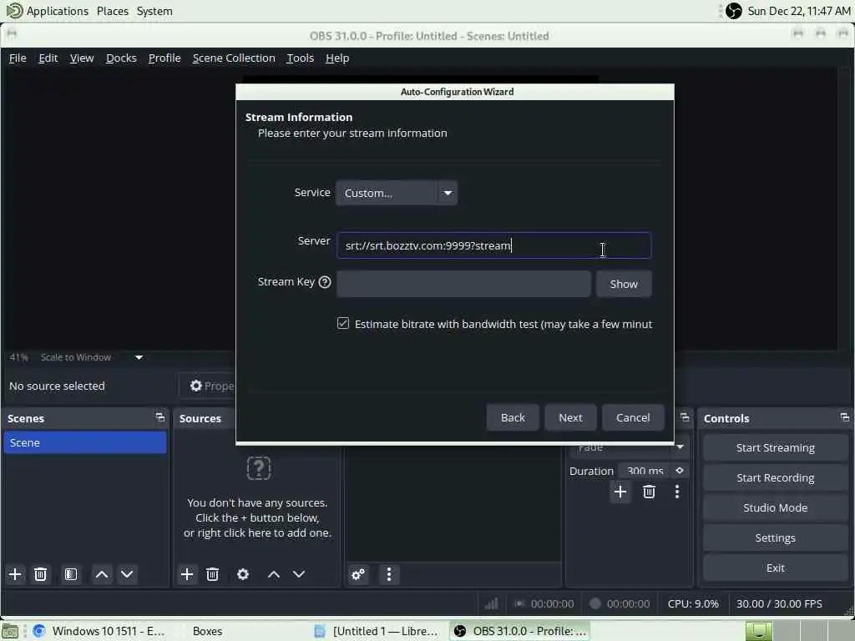Move the source up in the Sources panel
The width and height of the screenshot is (855, 641).
point(274,574)
